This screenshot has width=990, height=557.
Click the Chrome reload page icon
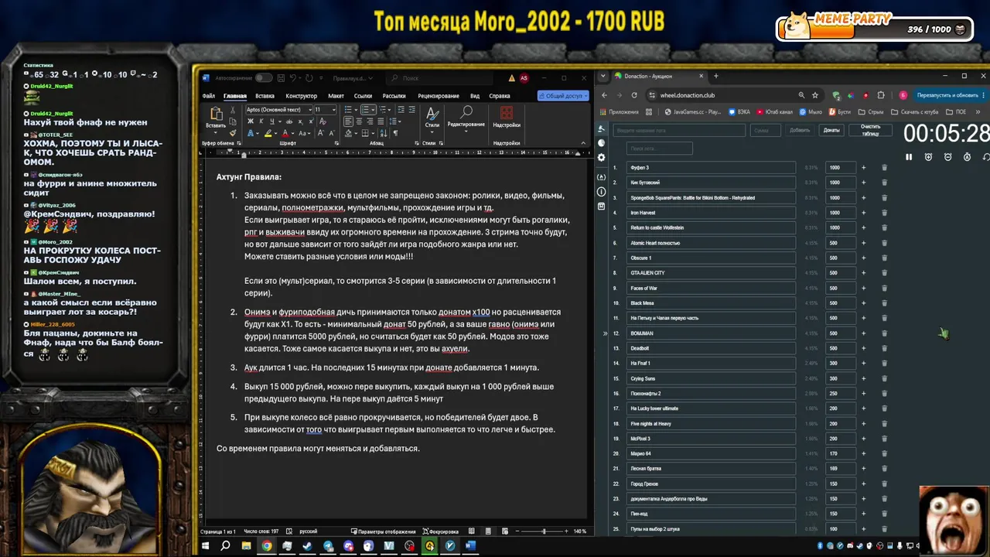634,95
